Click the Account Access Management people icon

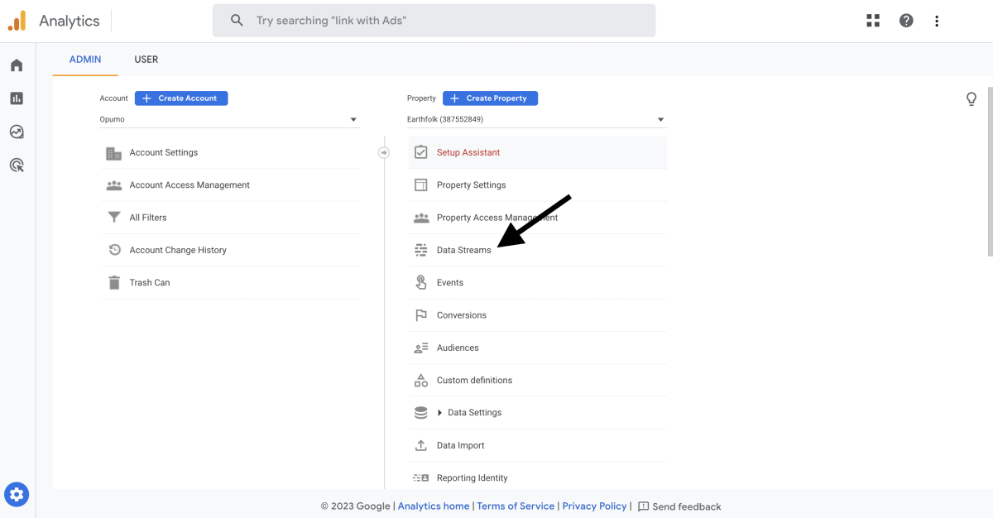pos(114,185)
